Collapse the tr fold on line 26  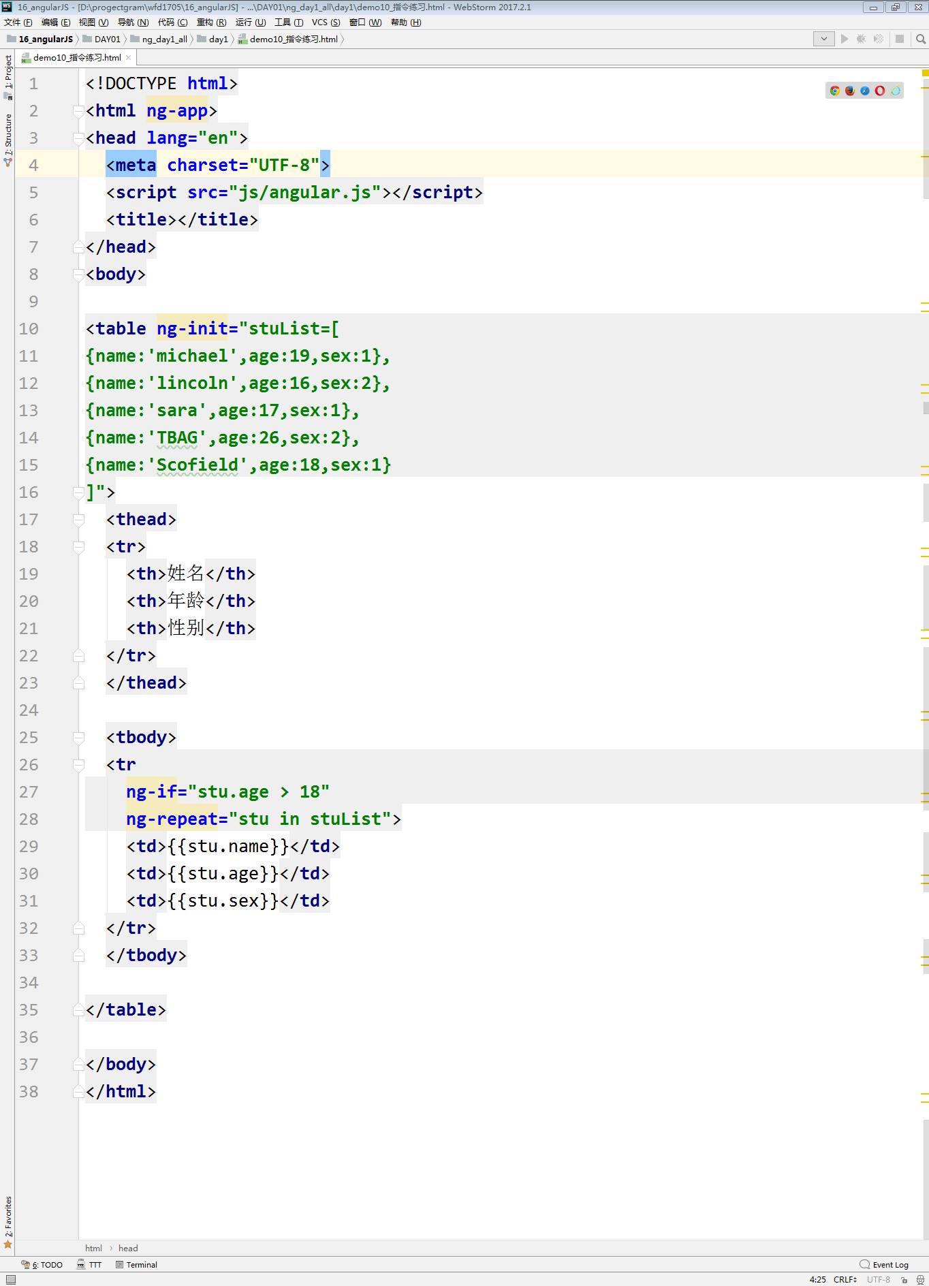pyautogui.click(x=78, y=765)
